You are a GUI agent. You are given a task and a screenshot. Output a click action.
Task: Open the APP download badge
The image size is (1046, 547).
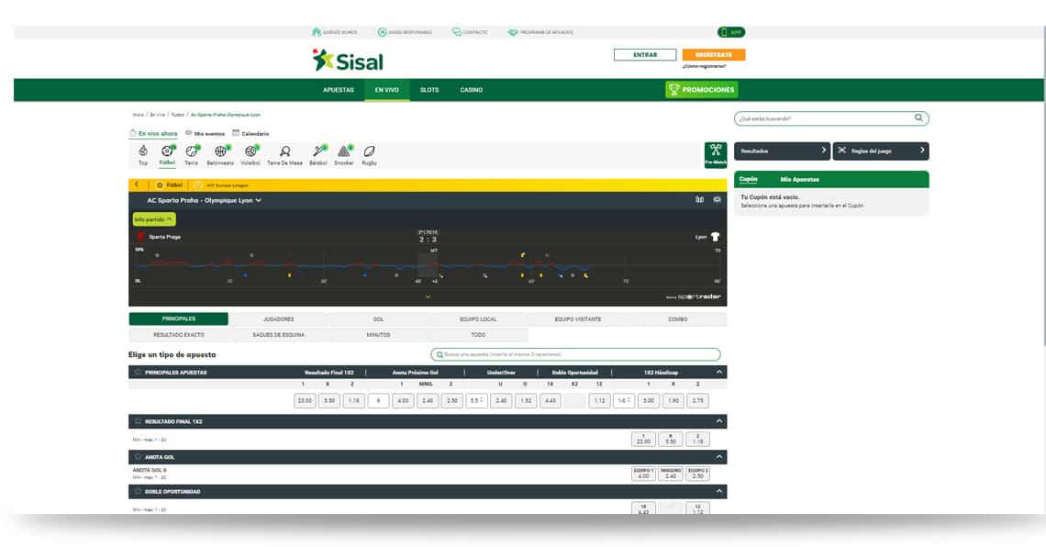[x=731, y=32]
